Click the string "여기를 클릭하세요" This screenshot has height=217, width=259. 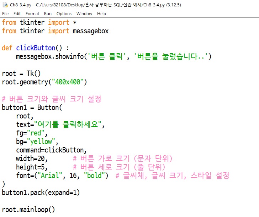click(x=68, y=124)
